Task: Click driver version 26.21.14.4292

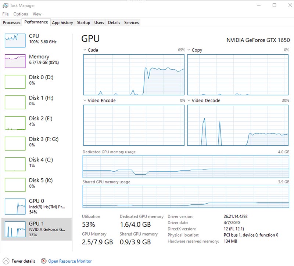Action: 236,216
